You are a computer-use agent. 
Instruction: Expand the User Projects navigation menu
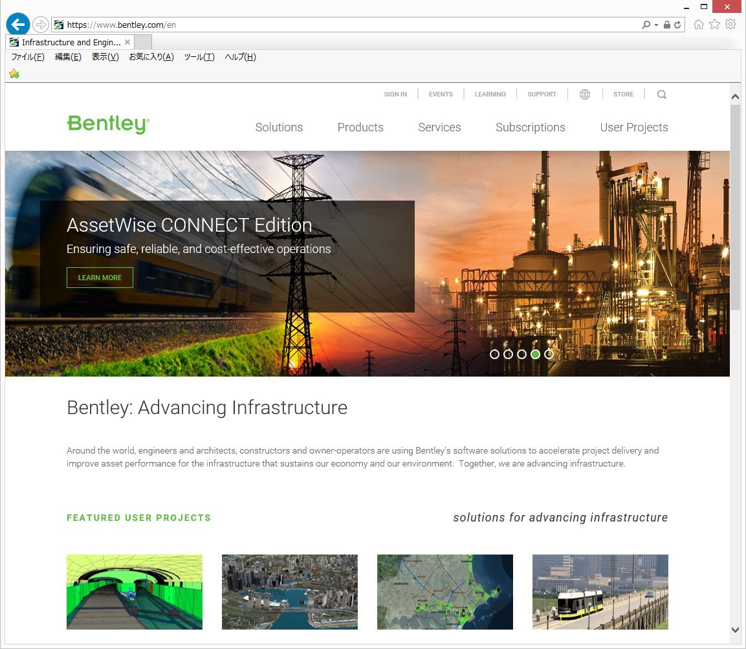pyautogui.click(x=633, y=127)
